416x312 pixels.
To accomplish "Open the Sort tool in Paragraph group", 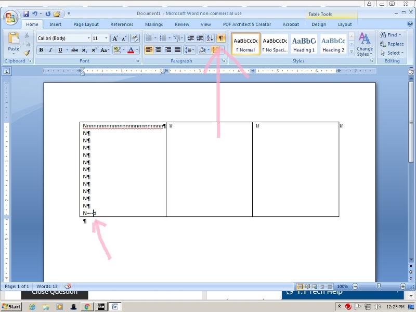I will click(x=211, y=37).
